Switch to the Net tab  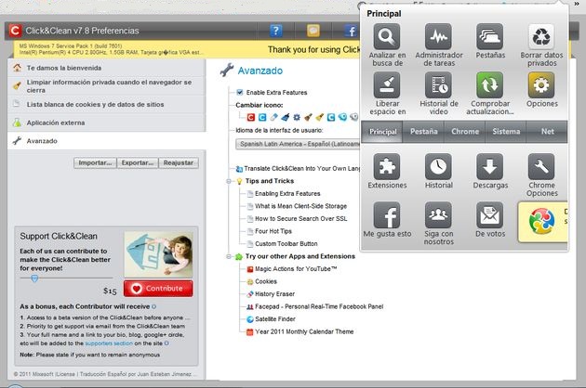tap(547, 132)
